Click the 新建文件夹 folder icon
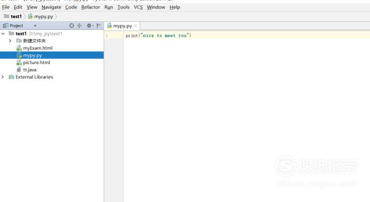This screenshot has width=370, height=202. 19,41
